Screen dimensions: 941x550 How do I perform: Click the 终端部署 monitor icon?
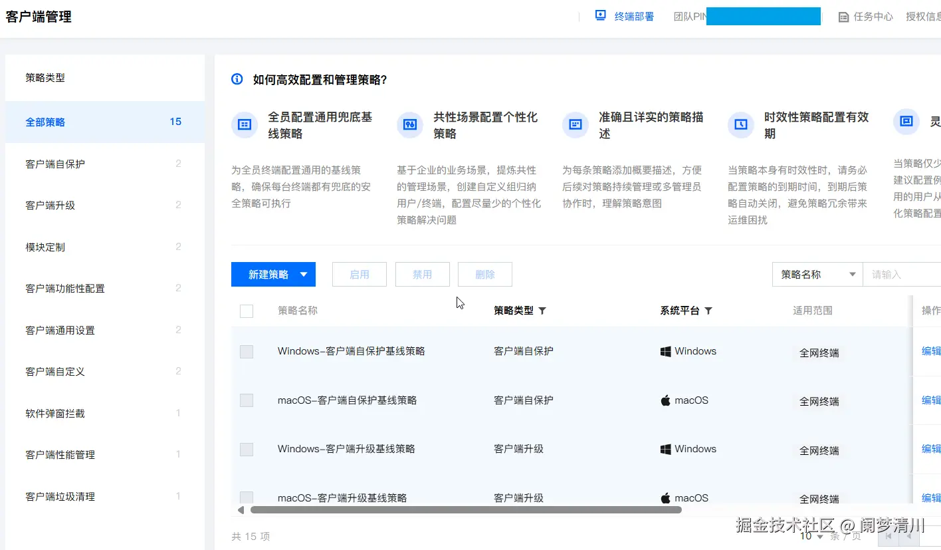pyautogui.click(x=601, y=15)
